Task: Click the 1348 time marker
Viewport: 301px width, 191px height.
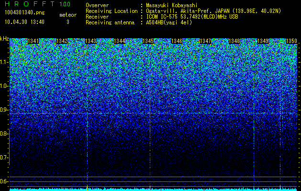Action: point(234,41)
